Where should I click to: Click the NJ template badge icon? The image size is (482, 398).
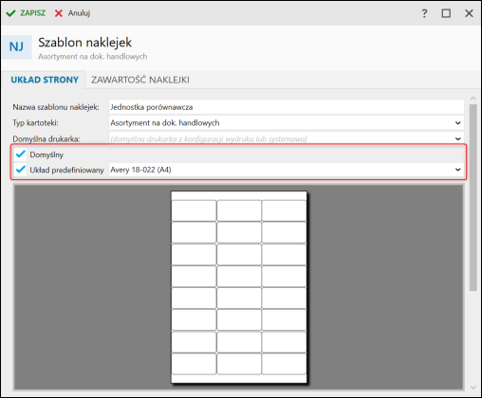17,46
